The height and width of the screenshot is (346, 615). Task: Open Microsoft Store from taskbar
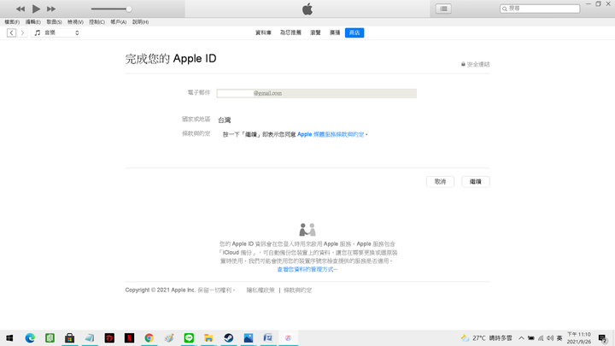[x=70, y=337]
